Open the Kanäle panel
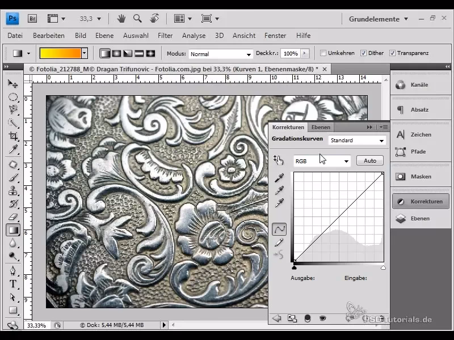 click(x=421, y=85)
